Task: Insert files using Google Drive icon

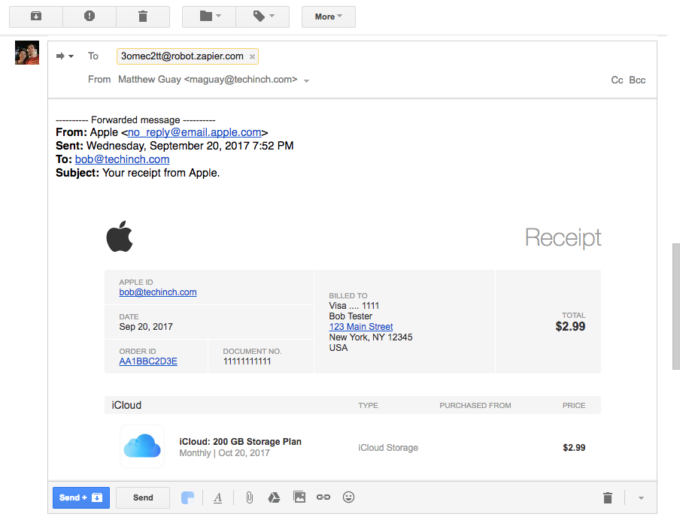Action: (x=274, y=497)
